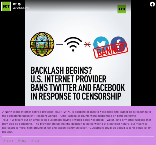156x145 pixels.
Task: Click the verified badge next to RT
Action: (19, 4)
